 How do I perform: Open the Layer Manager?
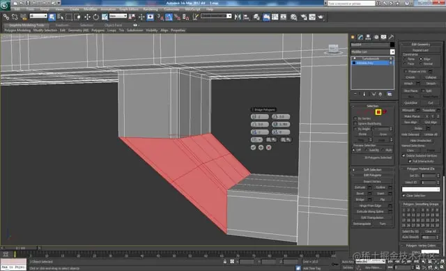pos(256,17)
